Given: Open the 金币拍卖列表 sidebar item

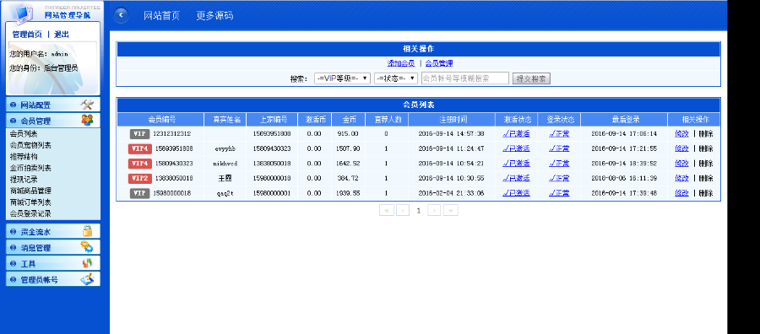Looking at the screenshot, I should click(x=30, y=168).
